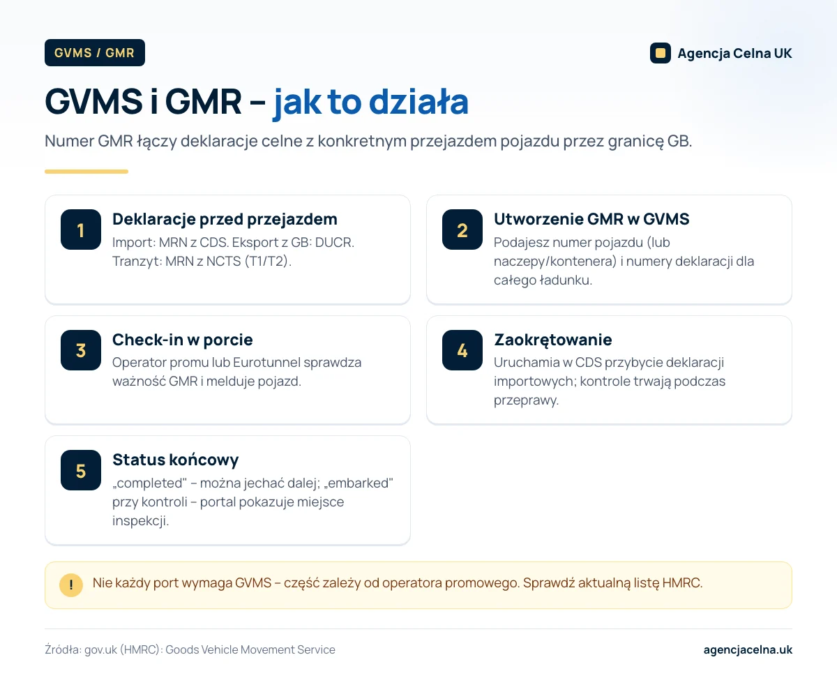
Task: Click the title "Status końcowy"
Action: pyautogui.click(x=176, y=460)
